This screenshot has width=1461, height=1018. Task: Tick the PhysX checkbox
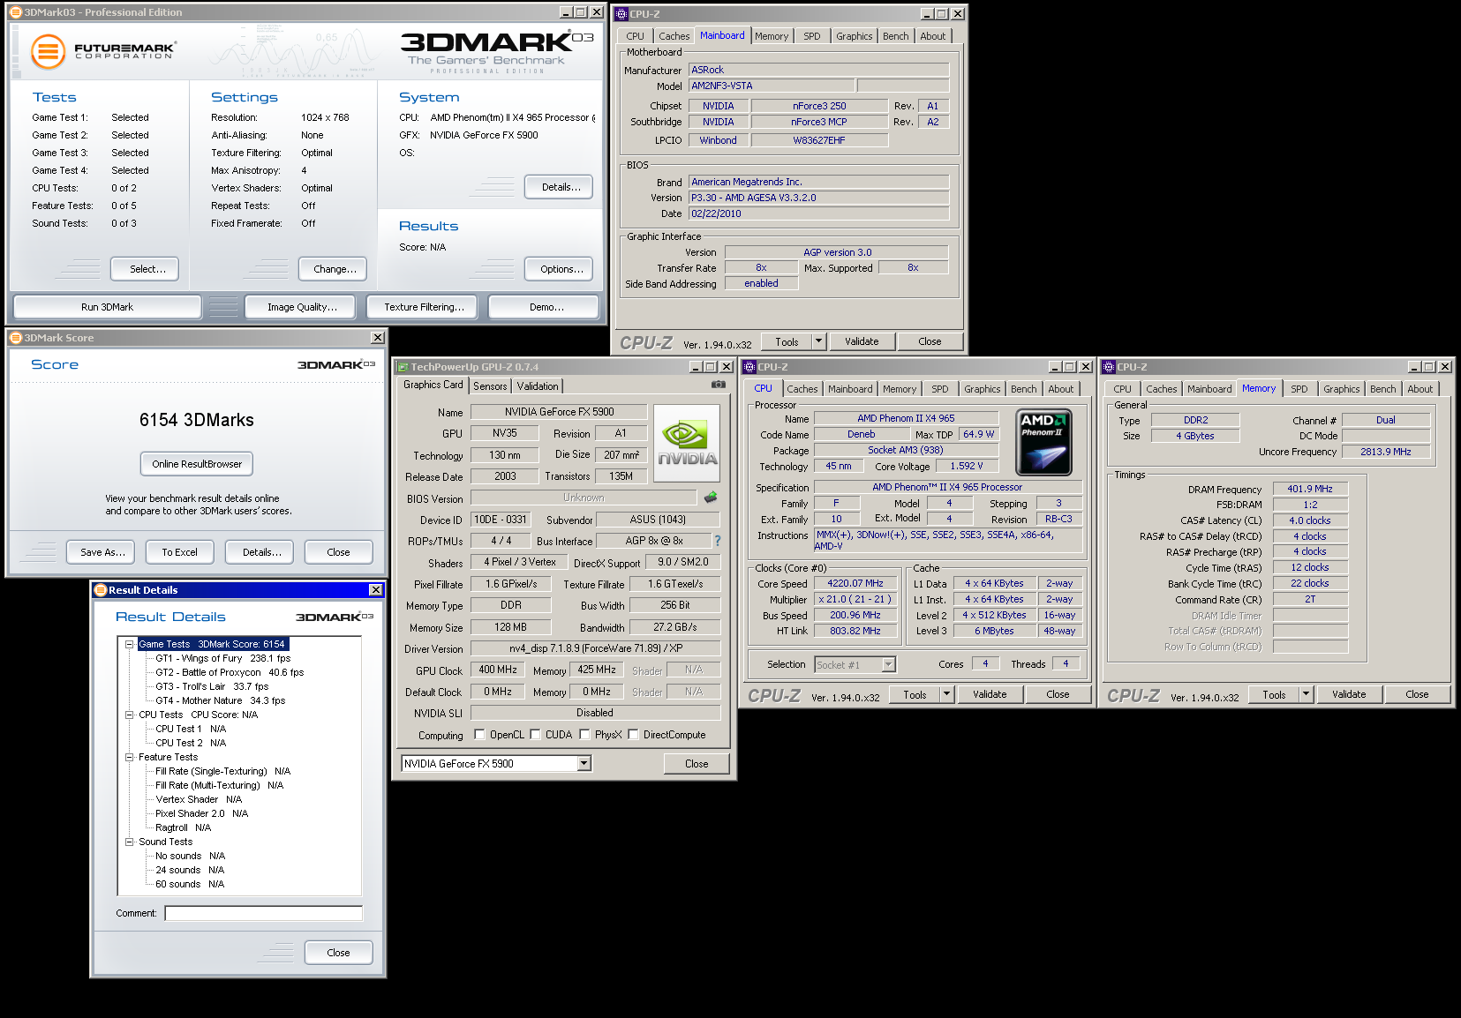[x=584, y=735]
